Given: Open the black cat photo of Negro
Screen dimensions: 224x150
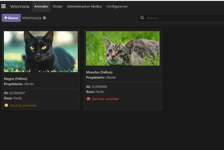Looking at the screenshot, I should tap(41, 51).
